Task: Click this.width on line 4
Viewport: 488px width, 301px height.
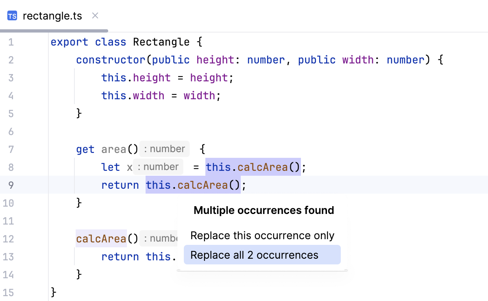Action: click(133, 96)
